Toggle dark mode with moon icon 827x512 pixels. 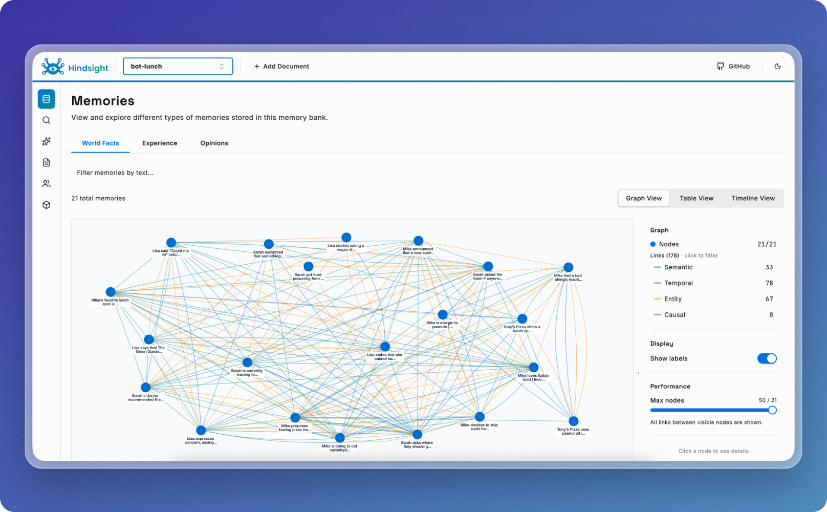click(x=777, y=67)
